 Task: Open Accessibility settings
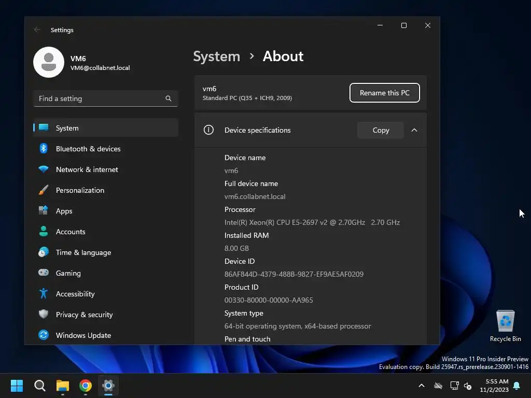pyautogui.click(x=106, y=294)
